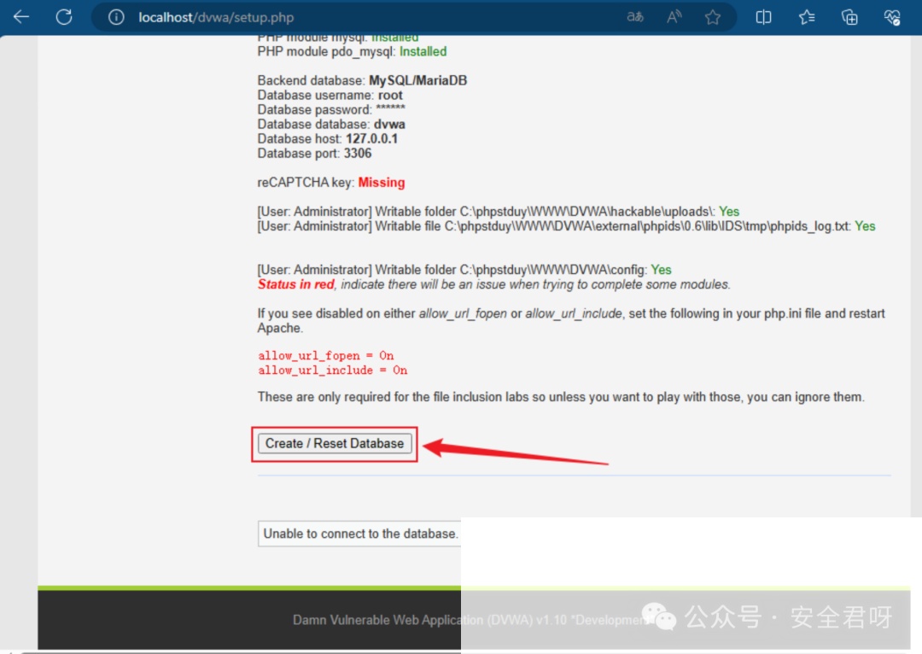Select the phpids_log.txt writable file line
This screenshot has width=922, height=654.
tap(566, 226)
